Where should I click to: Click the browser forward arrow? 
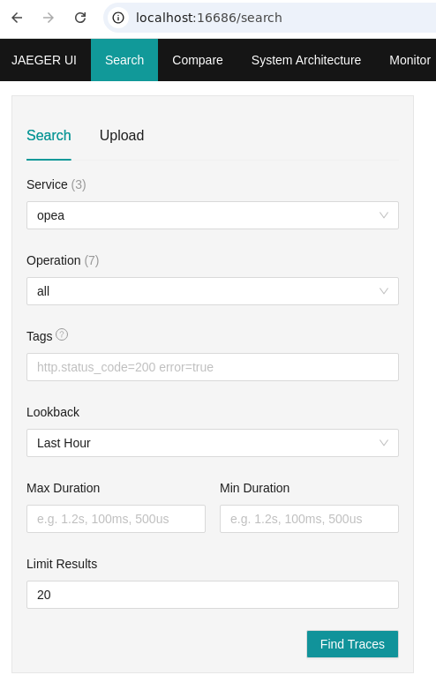[x=49, y=18]
